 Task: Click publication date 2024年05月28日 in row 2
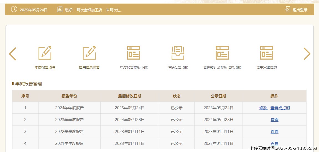(218, 120)
